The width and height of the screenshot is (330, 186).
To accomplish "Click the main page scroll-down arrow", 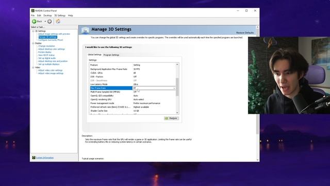I will [x=257, y=160].
